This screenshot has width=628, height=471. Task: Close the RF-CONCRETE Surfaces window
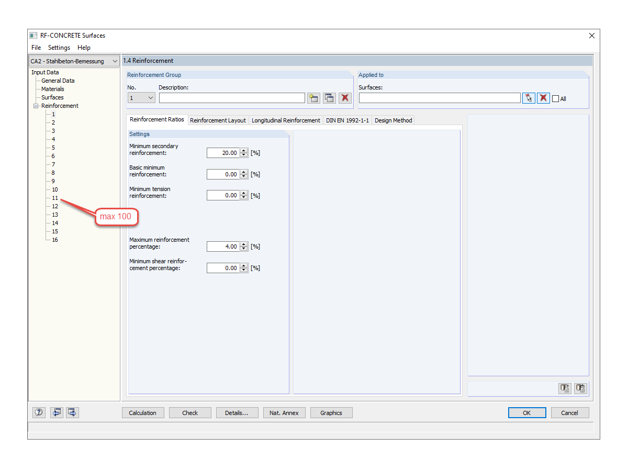pyautogui.click(x=592, y=36)
